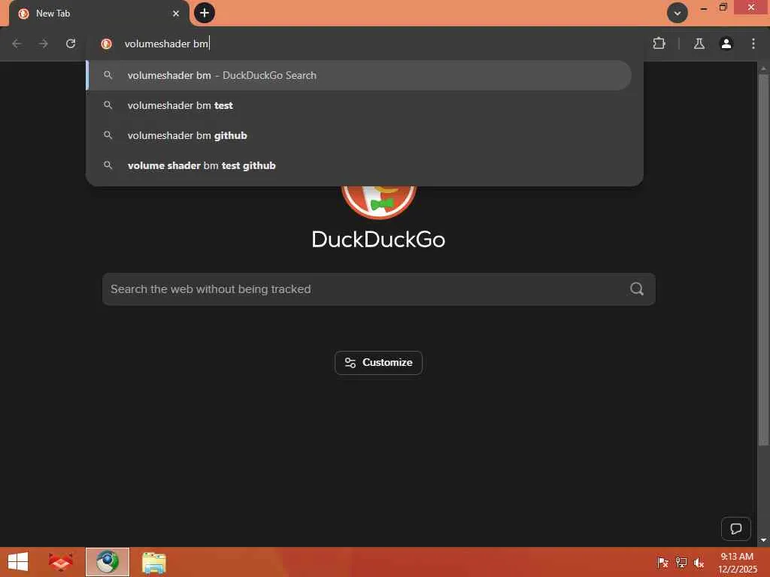Open the Customize button
The image size is (770, 577).
379,363
